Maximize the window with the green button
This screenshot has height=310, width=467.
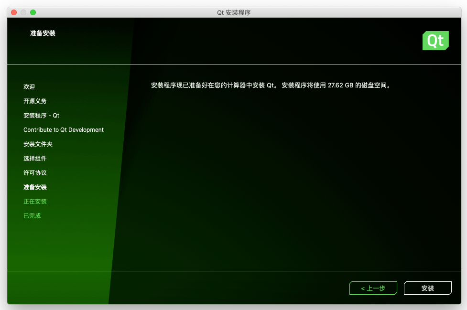33,12
